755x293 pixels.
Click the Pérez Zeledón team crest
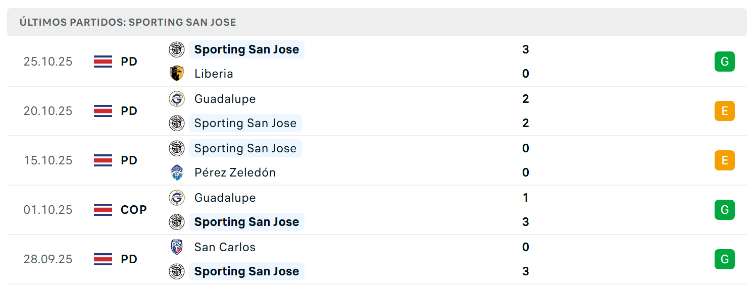point(177,172)
